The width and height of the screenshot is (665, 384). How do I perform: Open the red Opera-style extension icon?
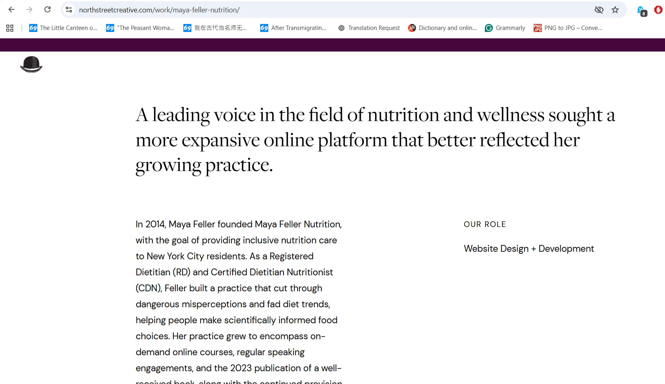[x=658, y=10]
